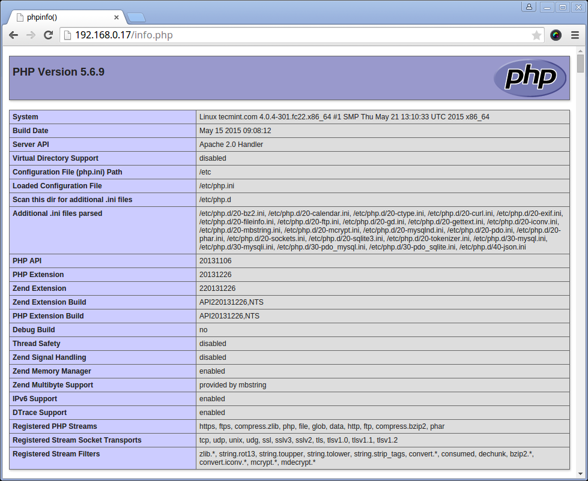Viewport: 588px width, 481px height.
Task: Click the Loaded Configuration File label
Action: 57,186
